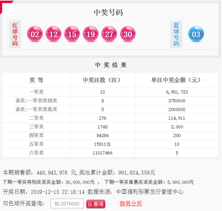Open the 趋势分析 trend analysis link
222x211 pixels.
pos(131,203)
